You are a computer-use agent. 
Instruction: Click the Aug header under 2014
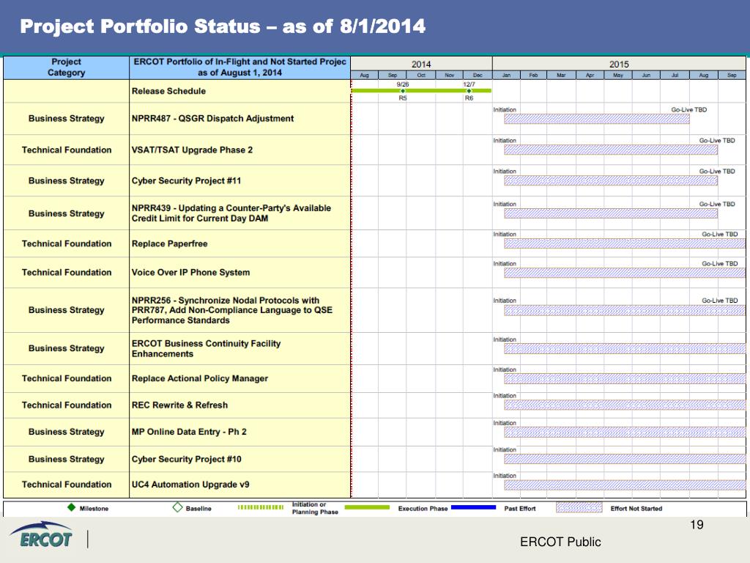365,76
